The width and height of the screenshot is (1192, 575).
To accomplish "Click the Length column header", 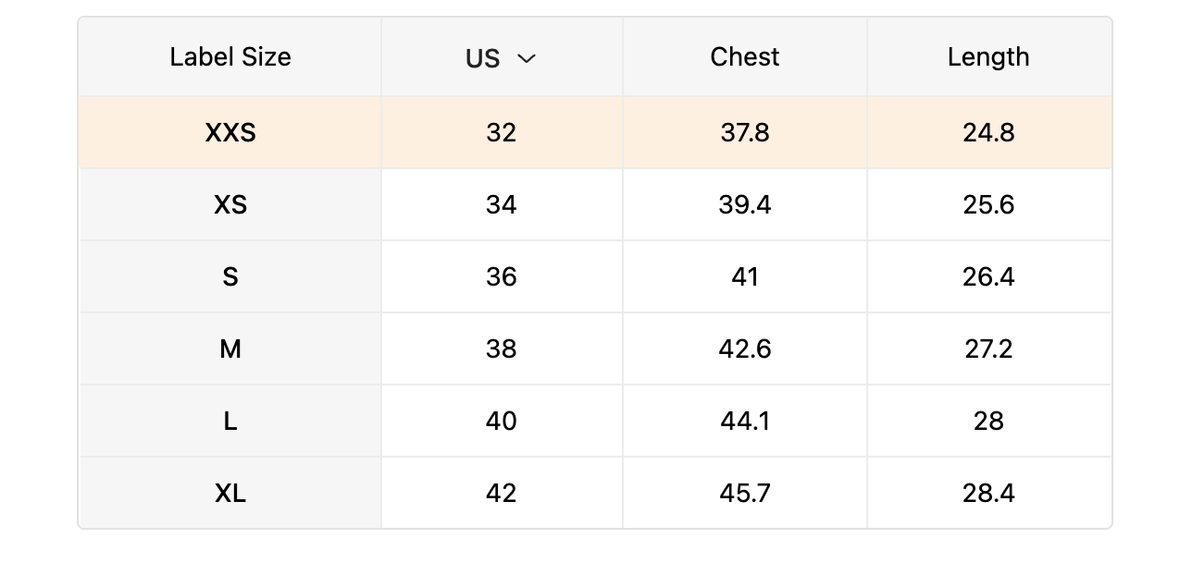I will [x=988, y=57].
